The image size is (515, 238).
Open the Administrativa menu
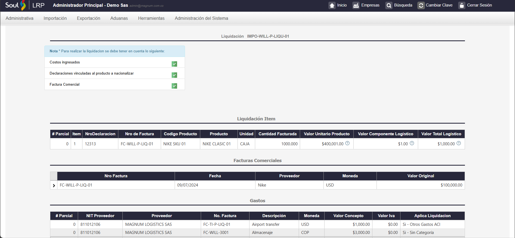[x=19, y=18]
